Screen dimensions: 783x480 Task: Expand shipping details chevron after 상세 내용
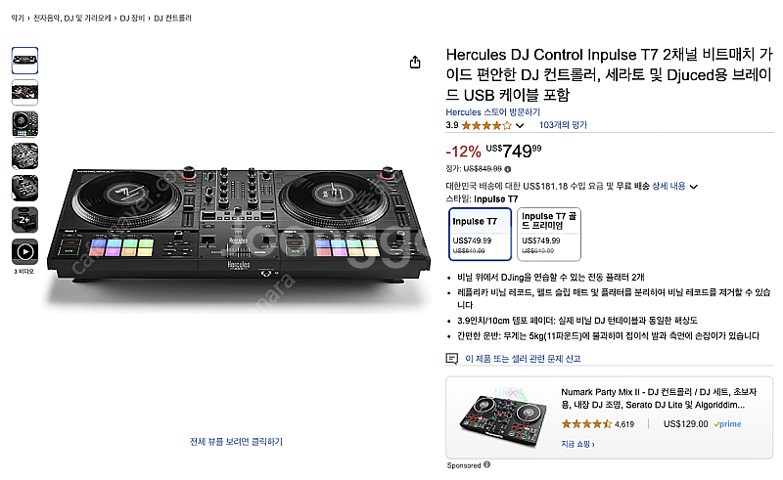694,186
